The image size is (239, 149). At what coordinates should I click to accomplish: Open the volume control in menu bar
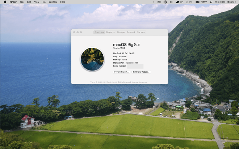tap(171, 2)
